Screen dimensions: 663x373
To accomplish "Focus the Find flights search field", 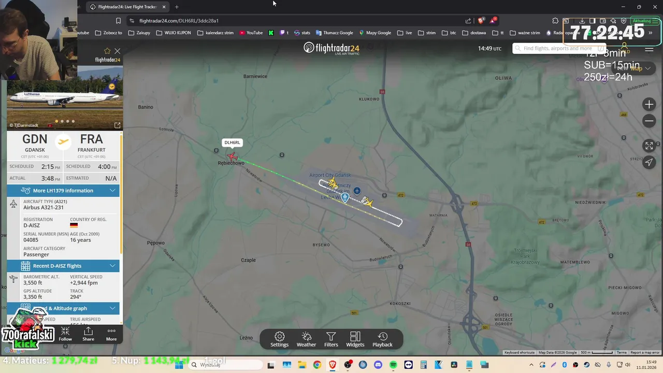I will (x=558, y=48).
